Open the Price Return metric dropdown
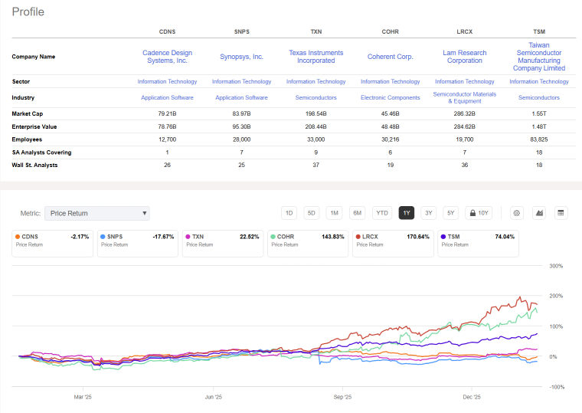The height and width of the screenshot is (413, 582). pos(97,214)
